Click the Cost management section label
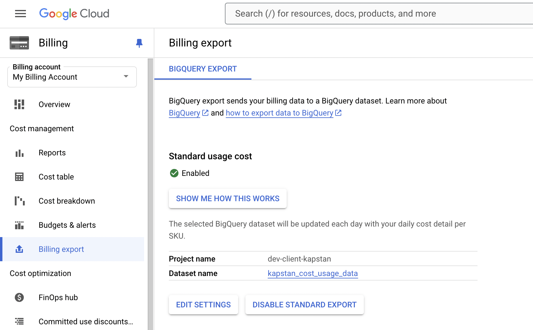Screen dimensions: 533x330 click(x=42, y=129)
